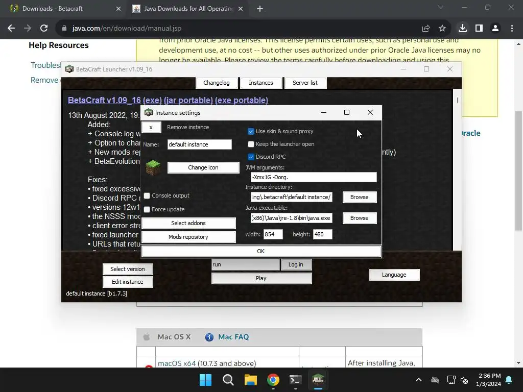The image size is (523, 392).
Task: Open Terminal icon on taskbar
Action: (296, 380)
